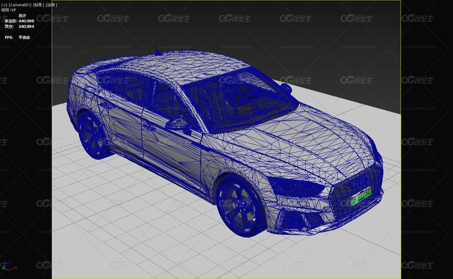Viewport: 453px width, 279px height.
Task: Select the polygon count 440,098
Action: [x=26, y=21]
